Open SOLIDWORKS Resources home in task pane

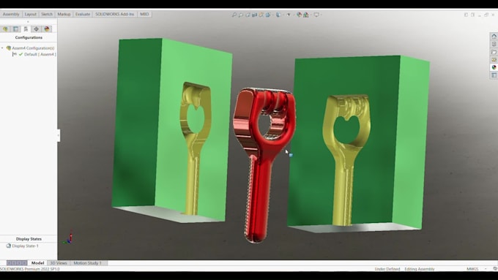click(494, 36)
